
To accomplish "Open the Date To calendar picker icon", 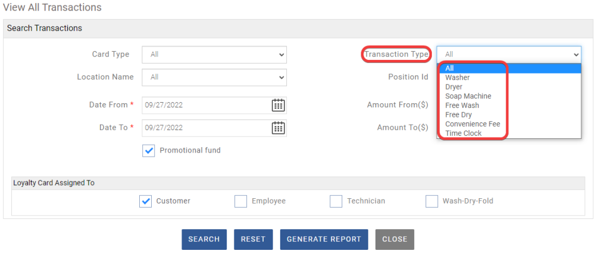I will click(278, 128).
